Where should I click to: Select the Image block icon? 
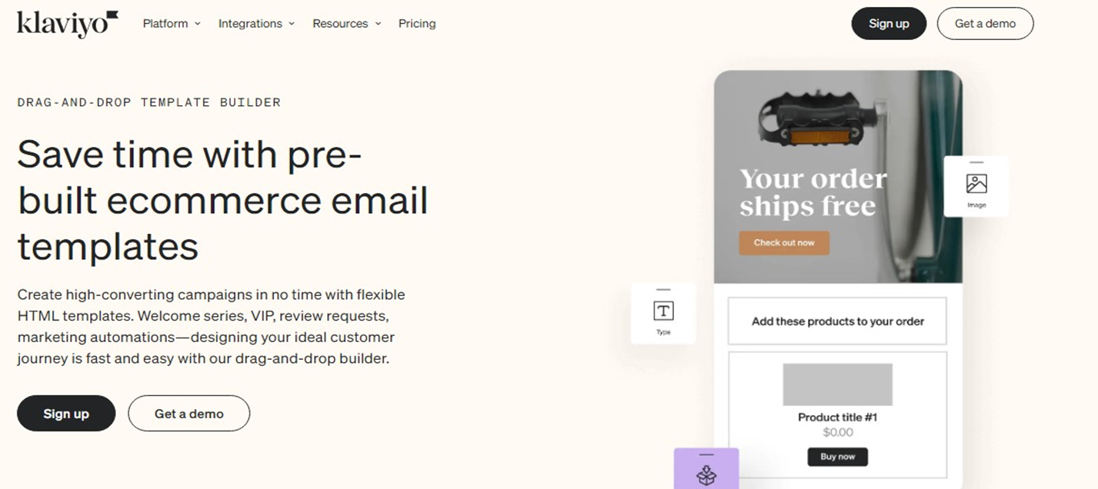(x=976, y=185)
